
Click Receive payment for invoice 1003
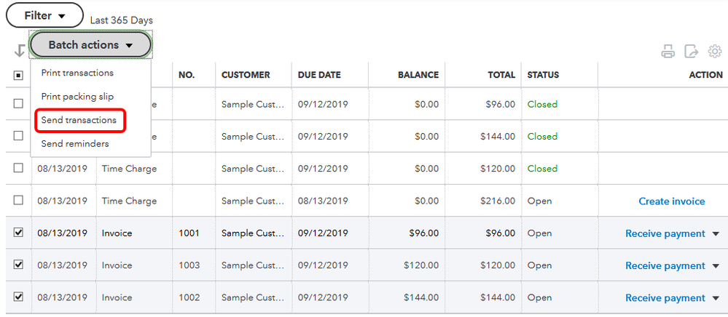(665, 266)
